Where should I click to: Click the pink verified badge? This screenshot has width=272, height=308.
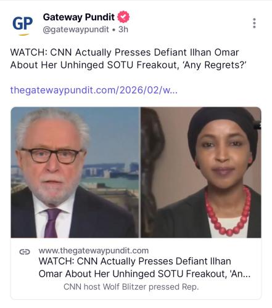(123, 17)
